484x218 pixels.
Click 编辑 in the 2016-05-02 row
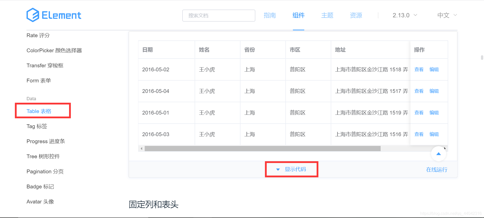(434, 70)
